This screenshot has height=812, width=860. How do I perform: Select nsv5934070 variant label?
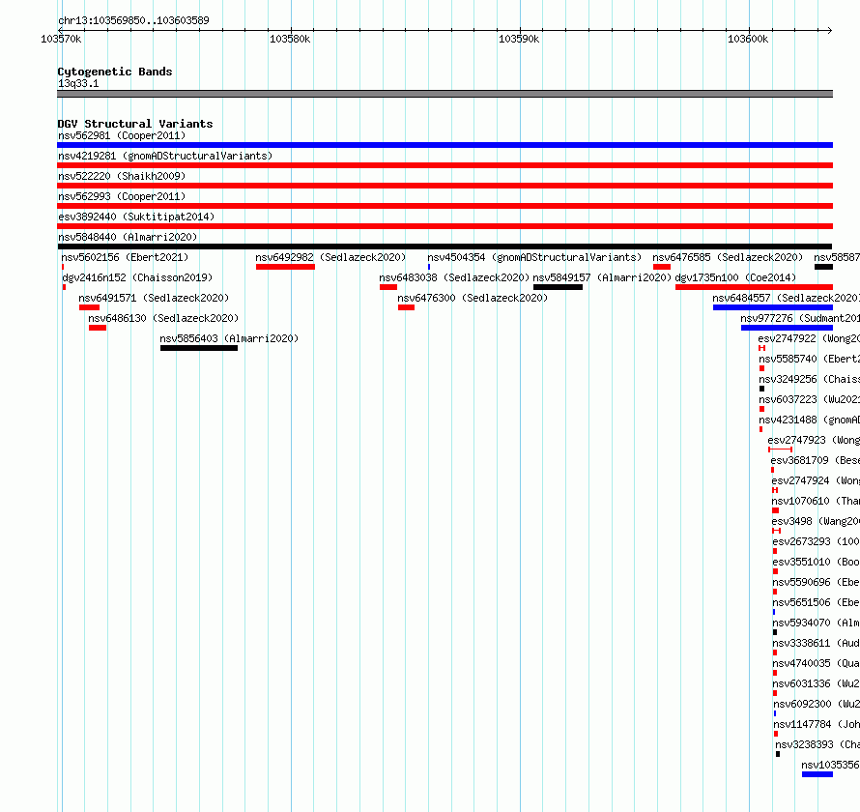817,623
